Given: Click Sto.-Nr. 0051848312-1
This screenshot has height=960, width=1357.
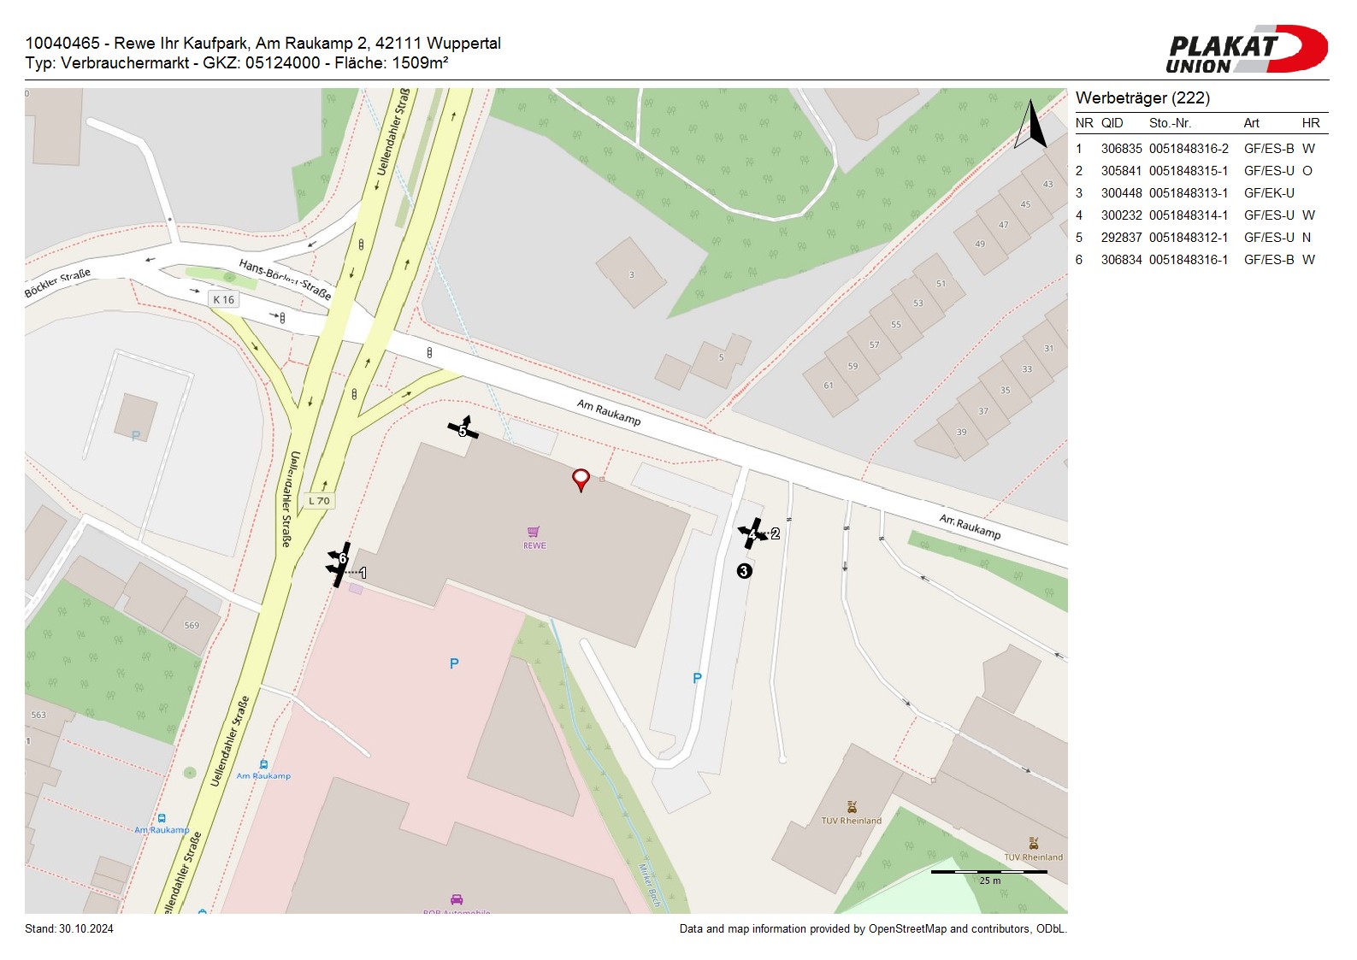Looking at the screenshot, I should (x=1189, y=238).
